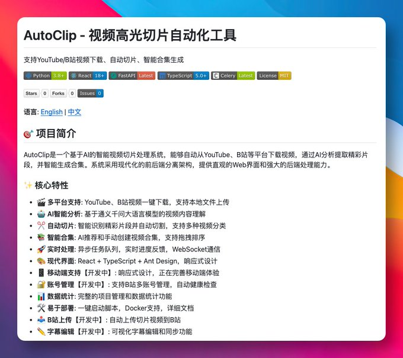This screenshot has height=358, width=403.
Task: Click the sparkles emoji beside 核心特性
Action: [28, 185]
